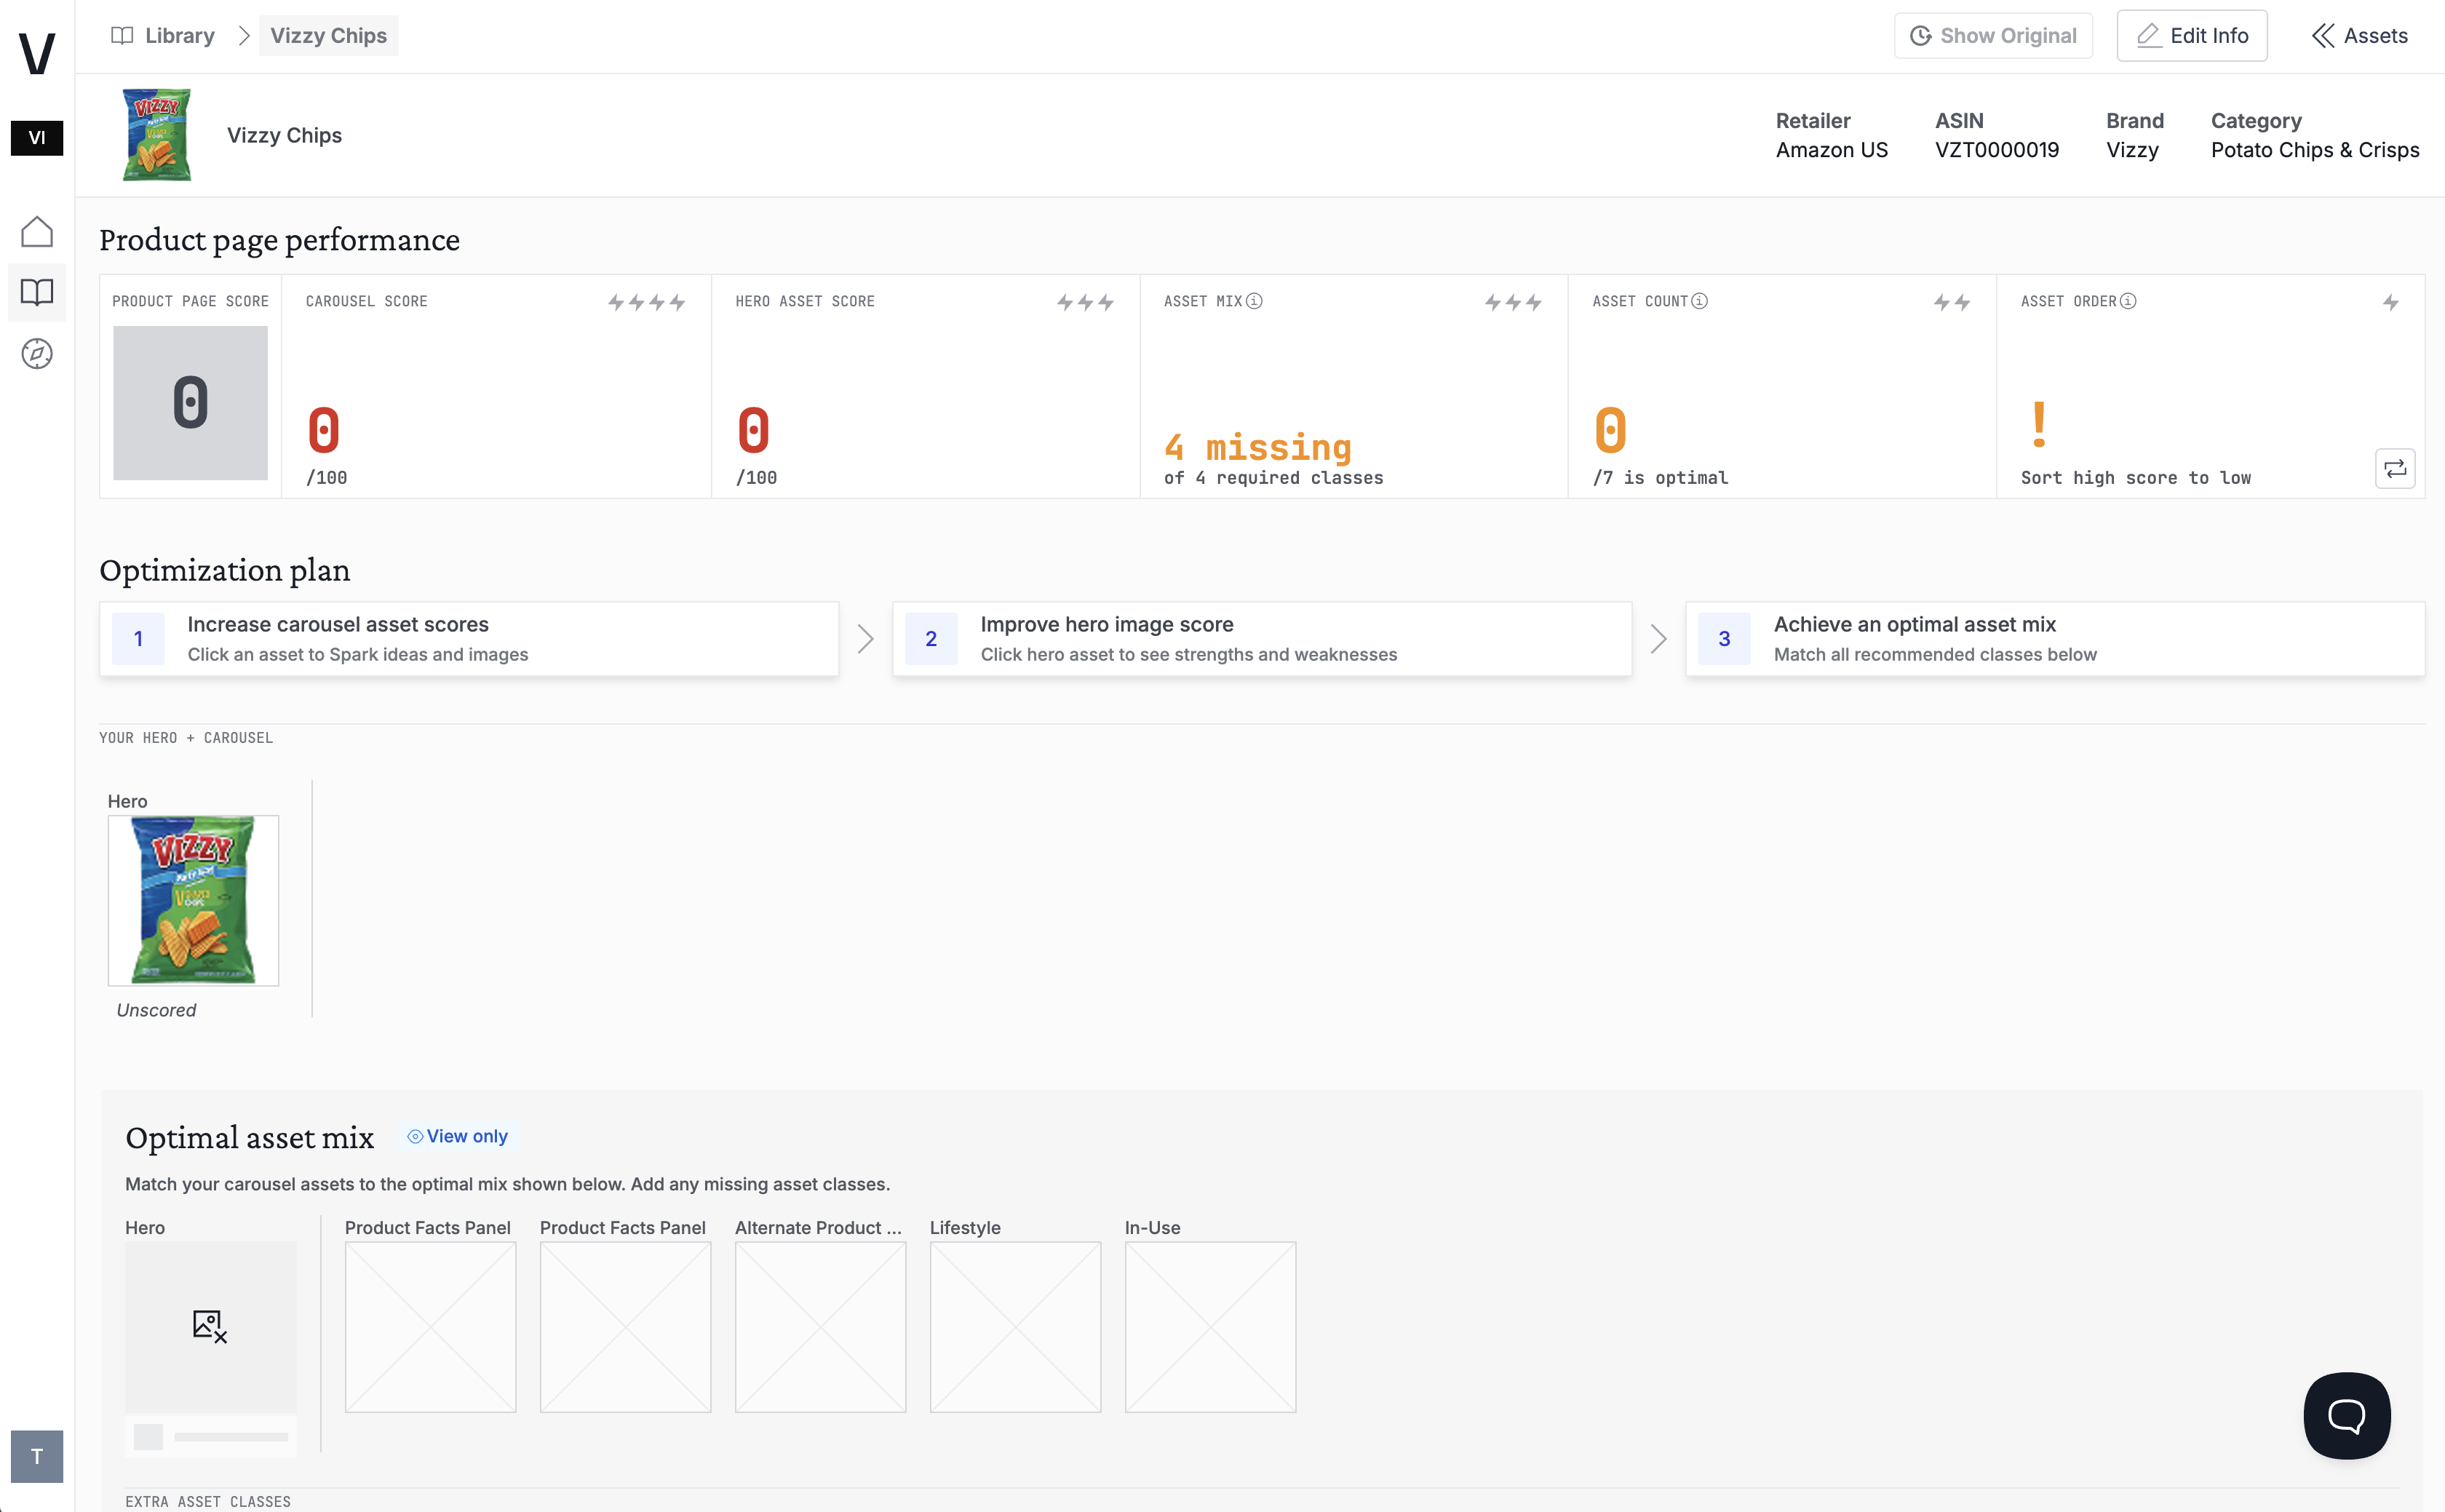Screen dimensions: 2445x1512
Task: Click the Asset Order exclamation warning
Action: 2040,424
